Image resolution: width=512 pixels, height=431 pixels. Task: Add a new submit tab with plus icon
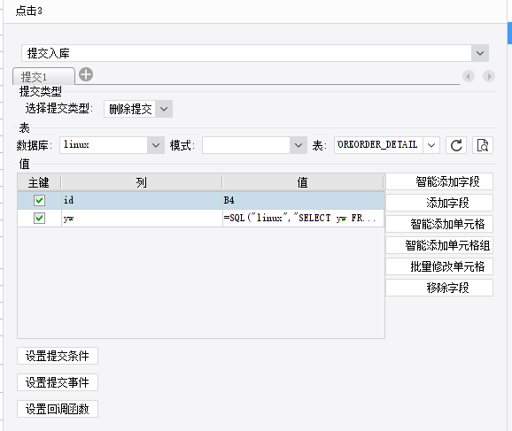86,74
